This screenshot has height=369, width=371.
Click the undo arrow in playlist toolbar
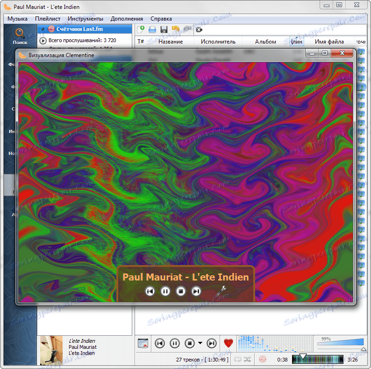click(x=176, y=30)
